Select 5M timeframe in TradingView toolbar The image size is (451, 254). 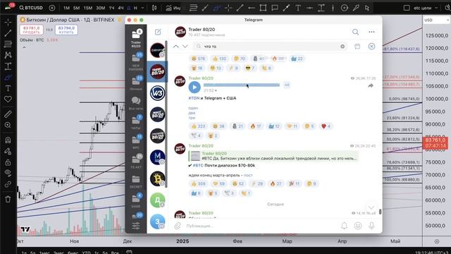pyautogui.click(x=77, y=8)
